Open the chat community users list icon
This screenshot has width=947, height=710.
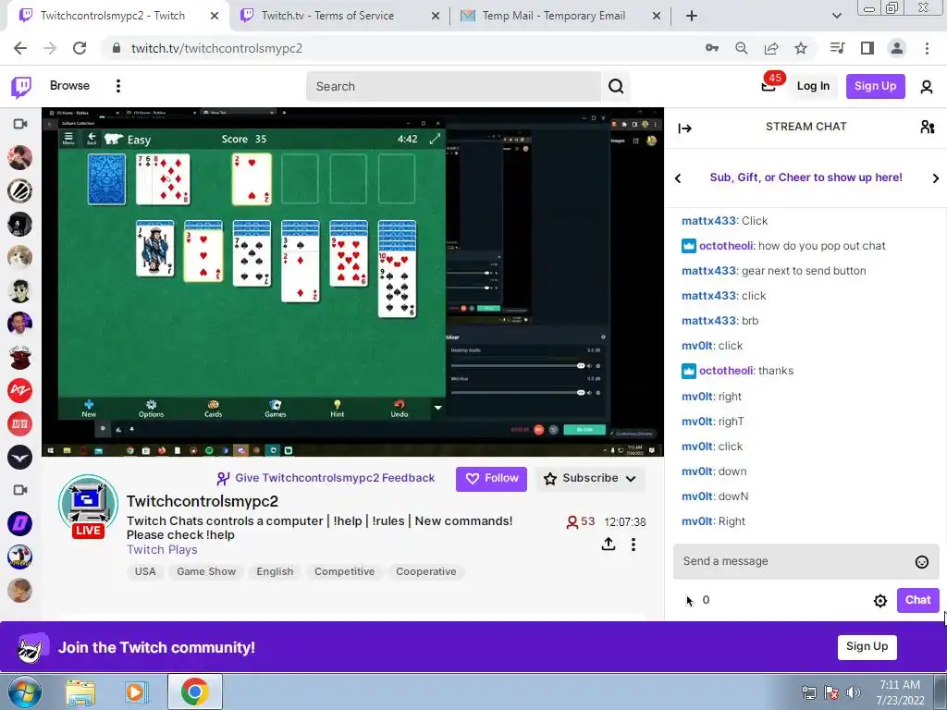[x=927, y=127]
